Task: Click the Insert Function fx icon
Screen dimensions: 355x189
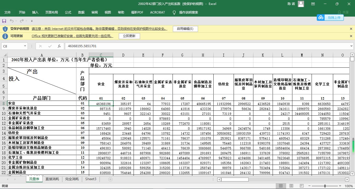Action: click(x=59, y=46)
